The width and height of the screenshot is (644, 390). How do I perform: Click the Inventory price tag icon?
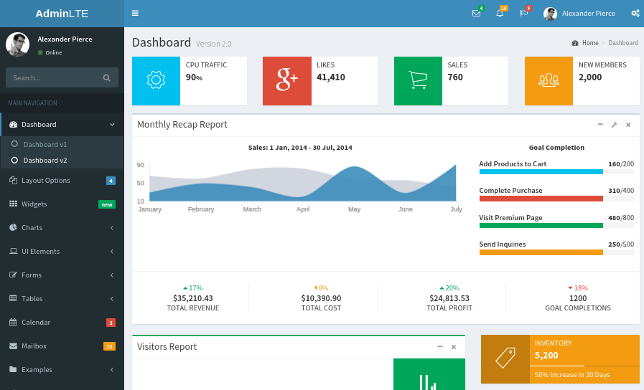[x=505, y=358]
